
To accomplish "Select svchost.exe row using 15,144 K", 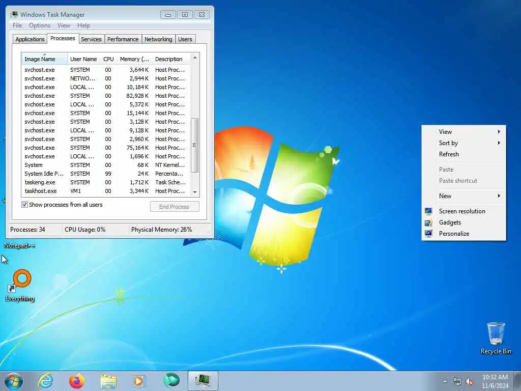I will pyautogui.click(x=106, y=113).
